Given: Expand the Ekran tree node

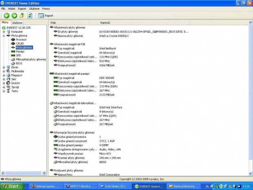Looking at the screenshot, I should click(4, 67).
